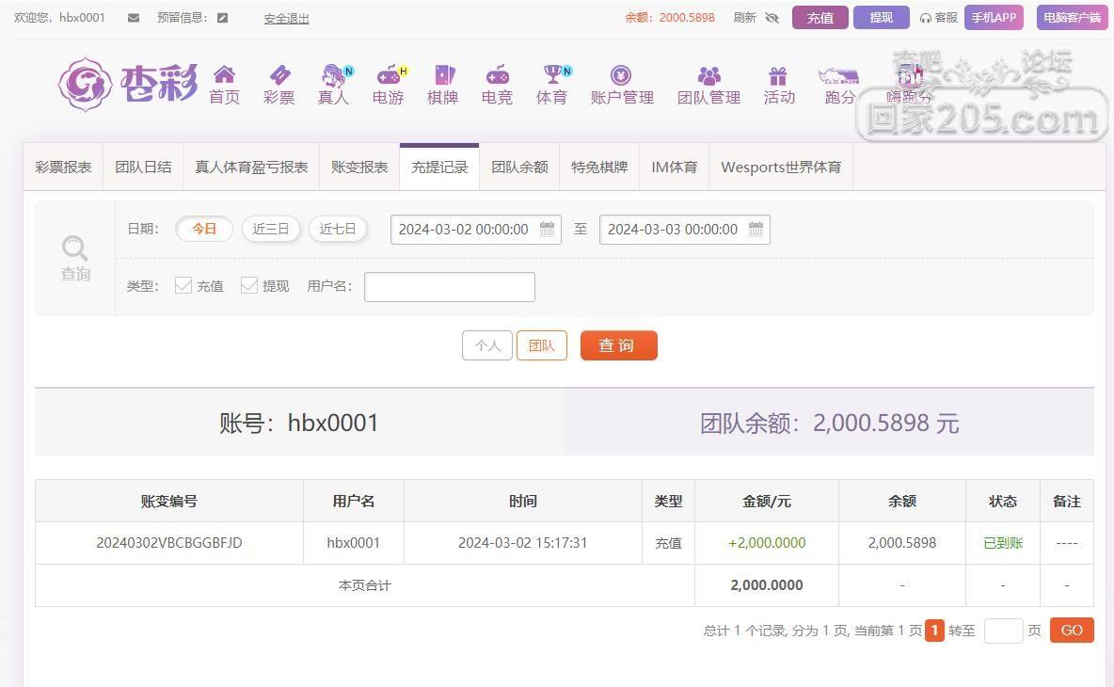The image size is (1114, 687).
Task: Click the 安全退出 logout link
Action: [x=286, y=19]
